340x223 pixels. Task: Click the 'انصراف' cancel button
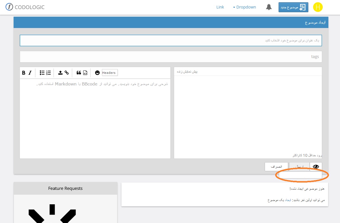(x=276, y=167)
